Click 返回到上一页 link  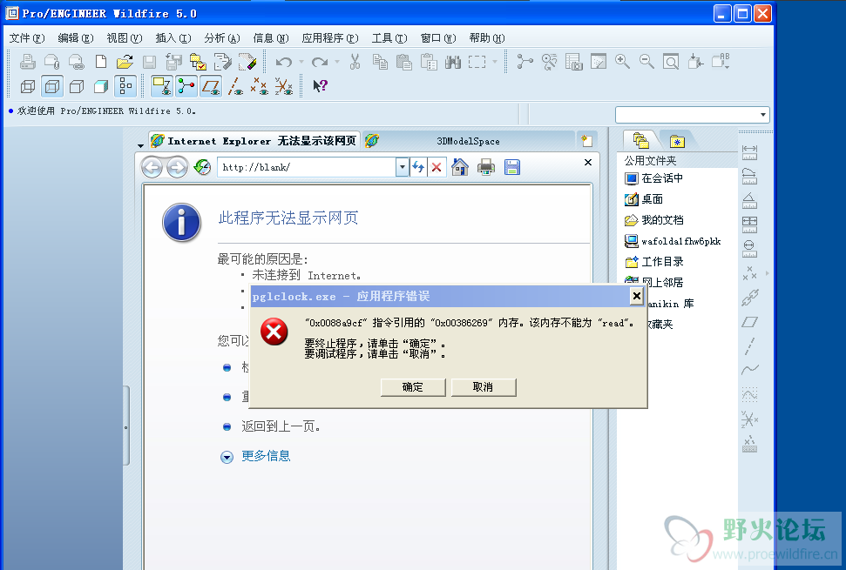coord(281,426)
